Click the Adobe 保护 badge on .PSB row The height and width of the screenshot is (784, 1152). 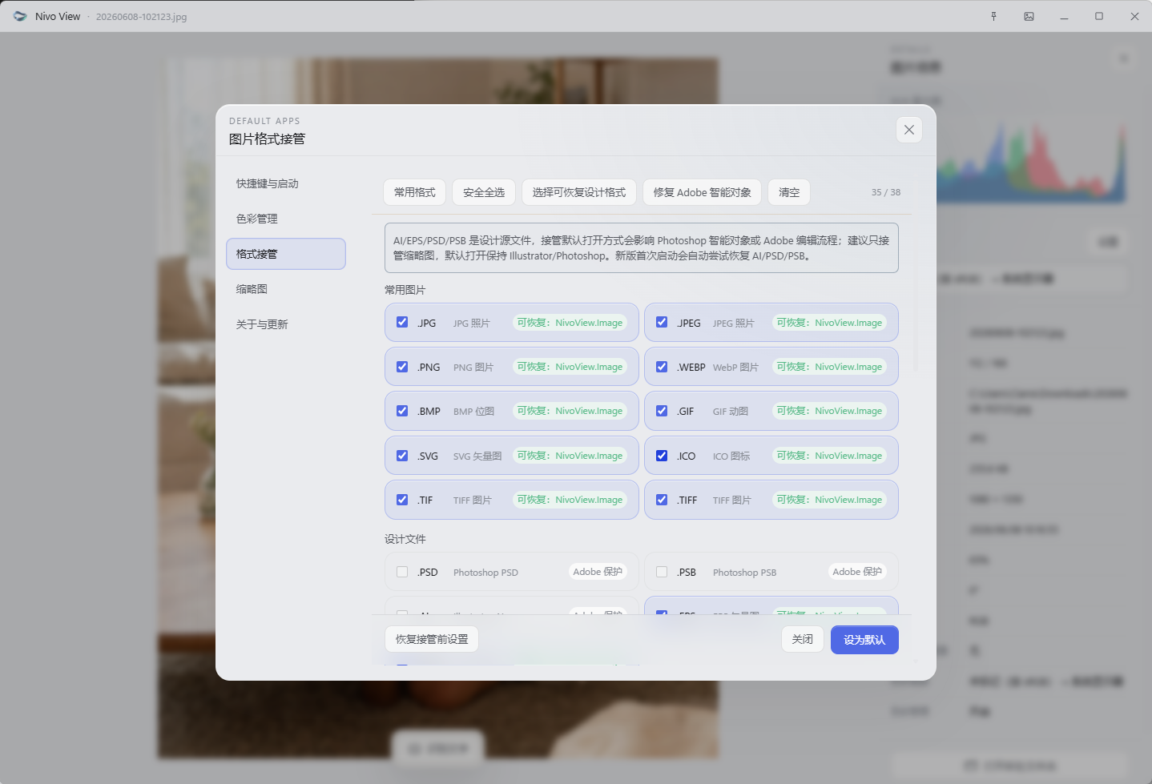click(x=857, y=572)
